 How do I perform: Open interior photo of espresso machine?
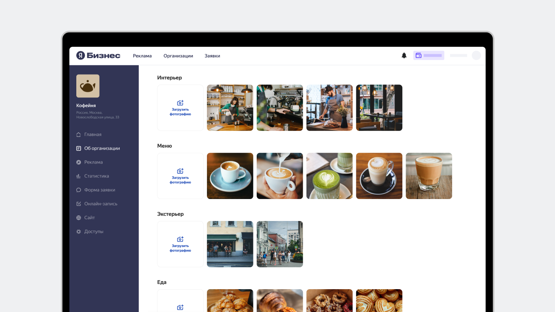pos(280,108)
